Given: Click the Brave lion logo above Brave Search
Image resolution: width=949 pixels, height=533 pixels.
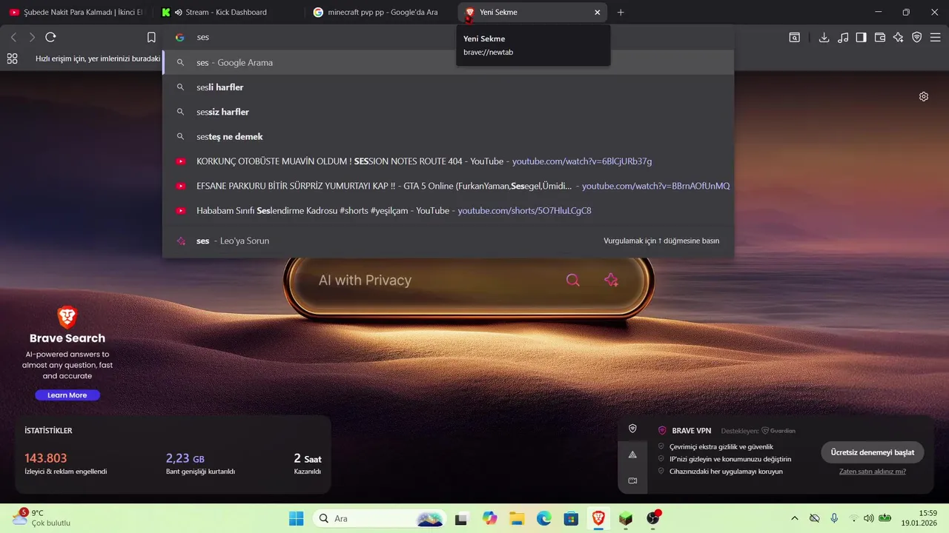Looking at the screenshot, I should (x=67, y=317).
